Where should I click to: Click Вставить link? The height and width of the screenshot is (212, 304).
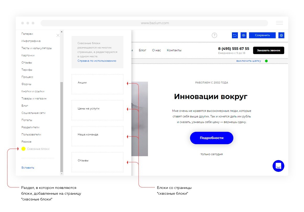tap(28, 168)
